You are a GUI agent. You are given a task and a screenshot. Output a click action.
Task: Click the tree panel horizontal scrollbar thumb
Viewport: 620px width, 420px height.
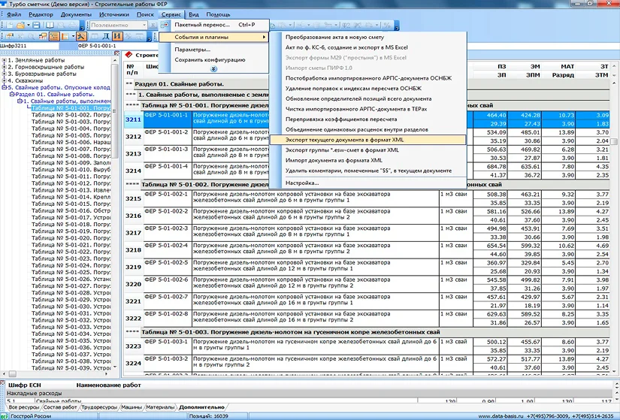(13, 373)
